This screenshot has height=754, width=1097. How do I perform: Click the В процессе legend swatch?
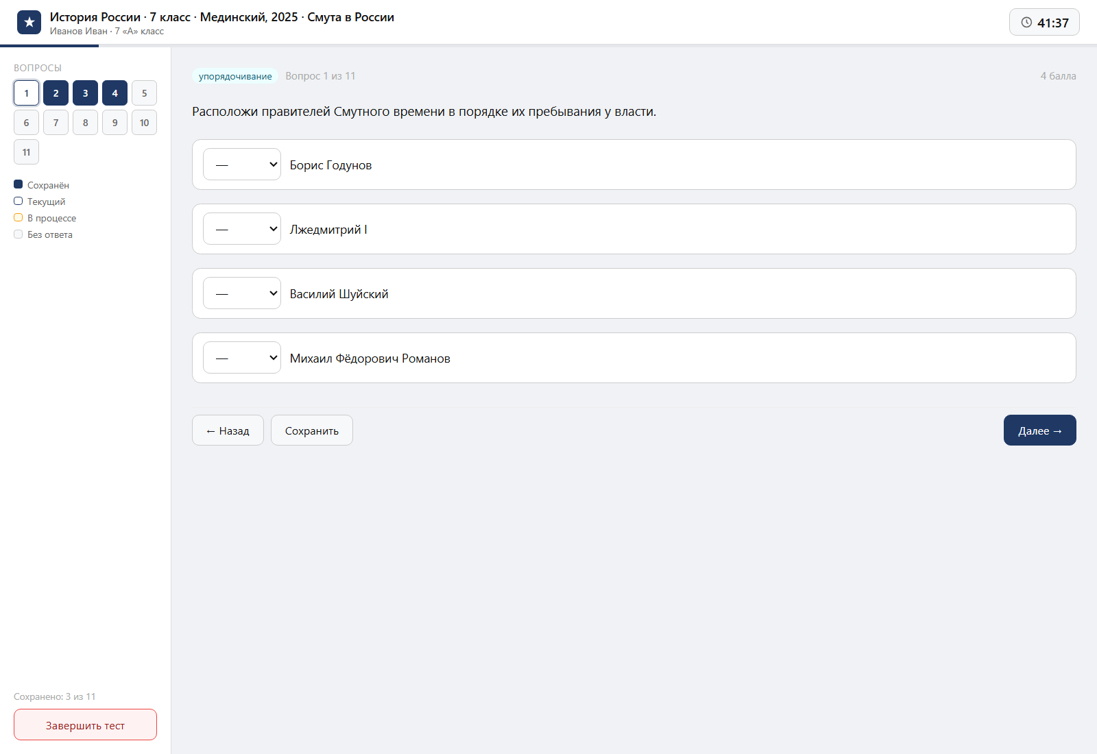click(x=19, y=217)
